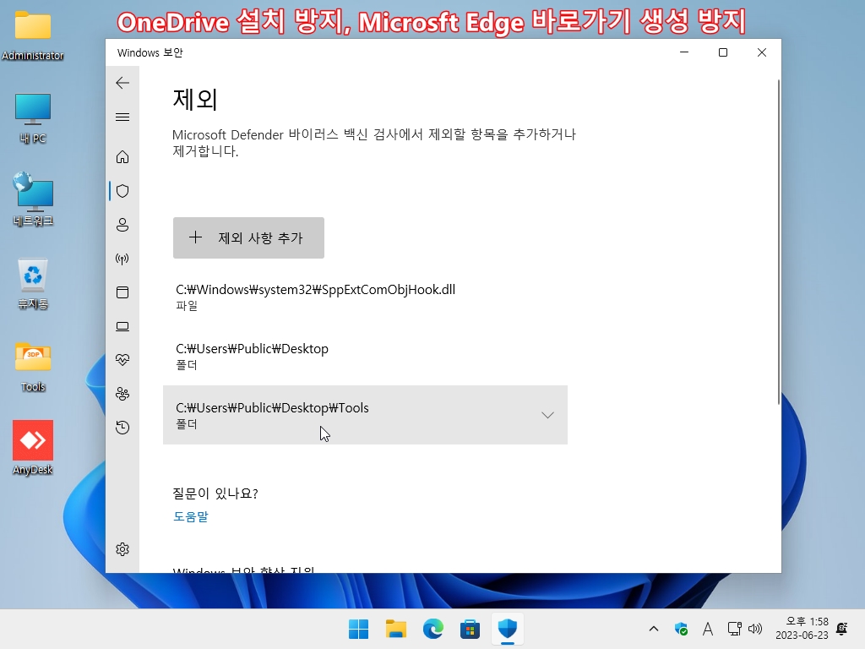The width and height of the screenshot is (865, 649).
Task: Open the clock showing 오후 1:58
Action: [x=802, y=629]
